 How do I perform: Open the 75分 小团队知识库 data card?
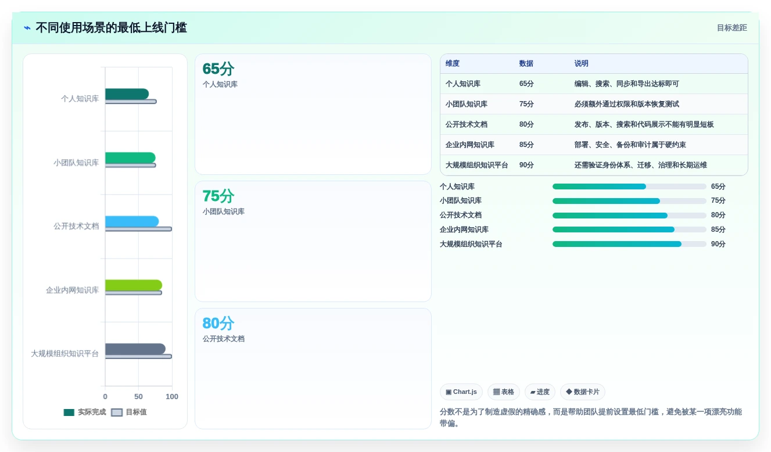click(x=313, y=241)
